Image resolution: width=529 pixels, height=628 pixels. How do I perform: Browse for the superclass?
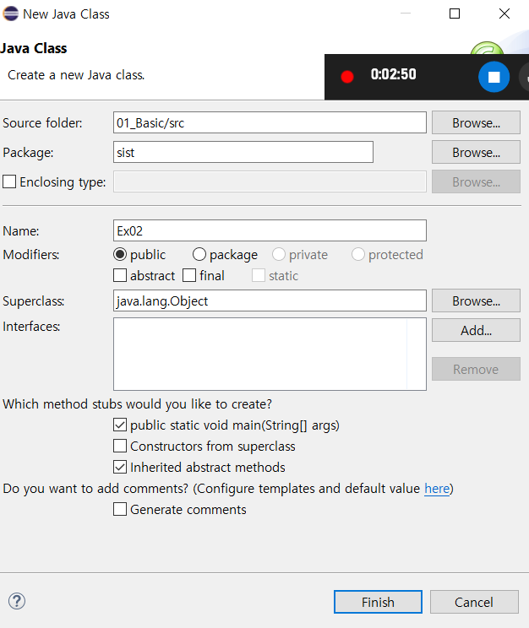[x=476, y=300]
